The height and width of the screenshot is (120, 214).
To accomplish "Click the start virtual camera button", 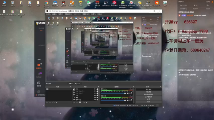I will pyautogui.click(x=148, y=94).
